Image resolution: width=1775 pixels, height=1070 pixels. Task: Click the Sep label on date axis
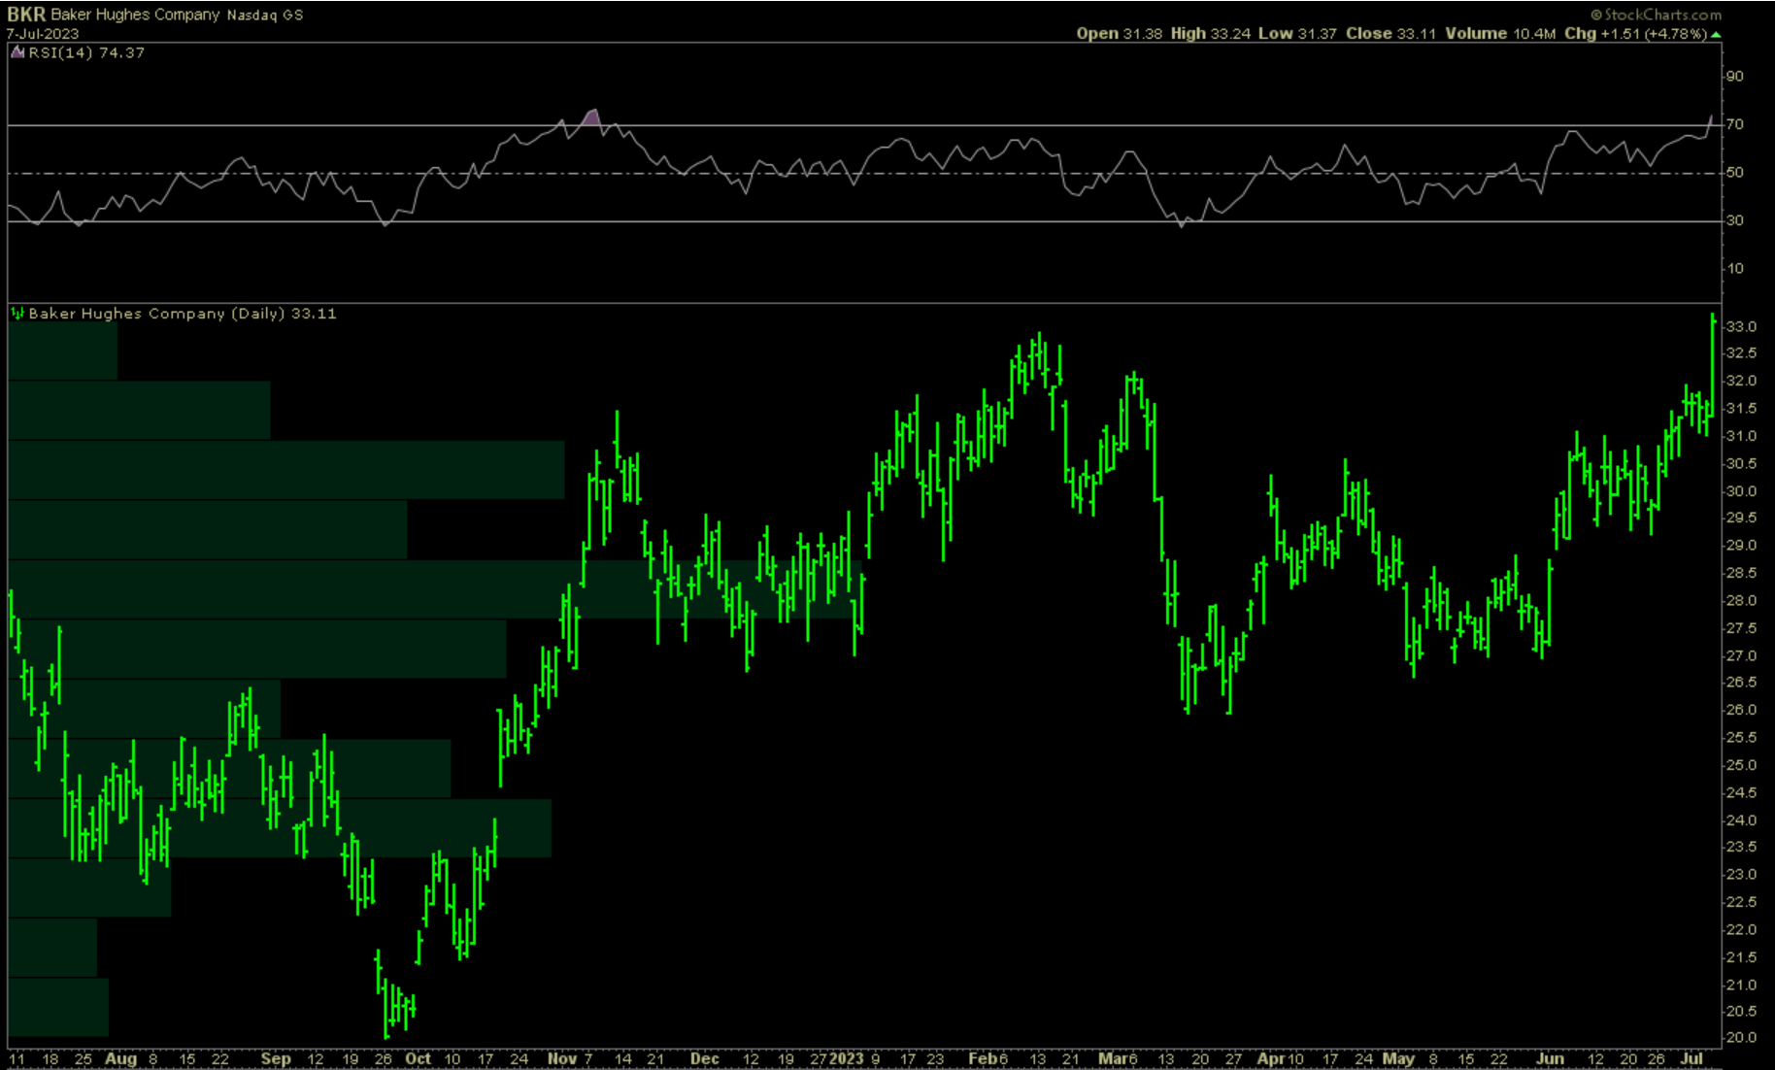[x=276, y=1058]
